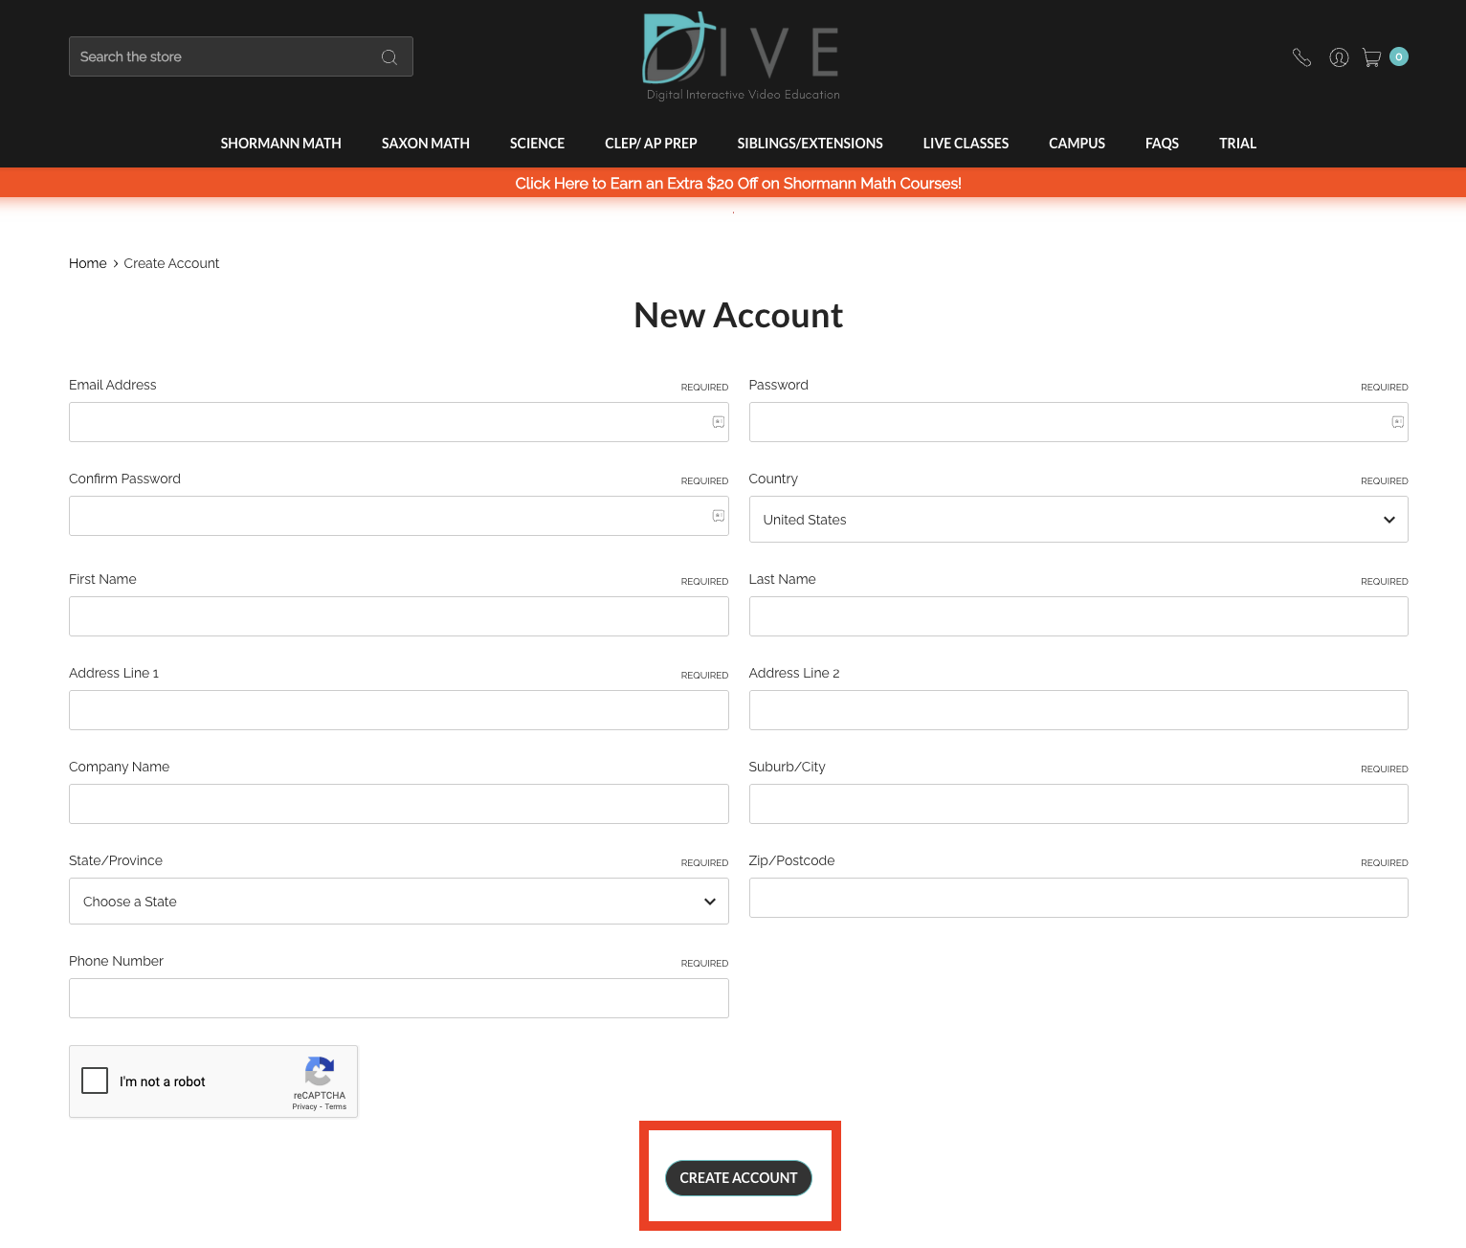The image size is (1466, 1248).
Task: Open the Shormann Math menu
Action: click(x=280, y=144)
